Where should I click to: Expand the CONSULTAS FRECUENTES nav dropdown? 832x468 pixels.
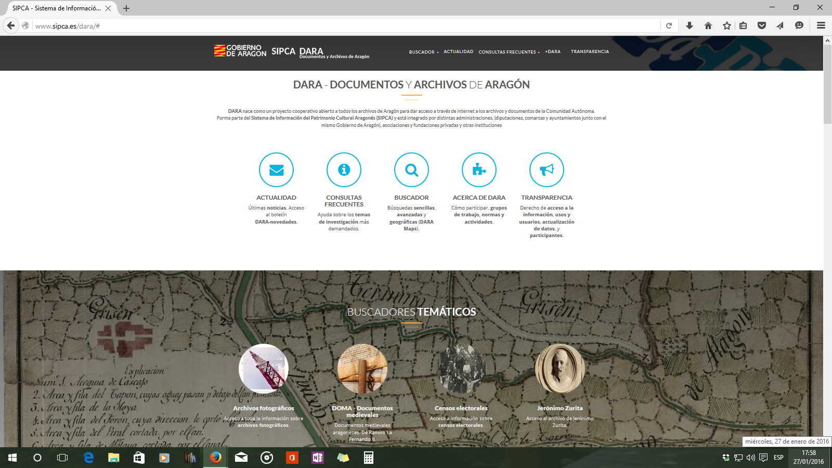pyautogui.click(x=509, y=52)
